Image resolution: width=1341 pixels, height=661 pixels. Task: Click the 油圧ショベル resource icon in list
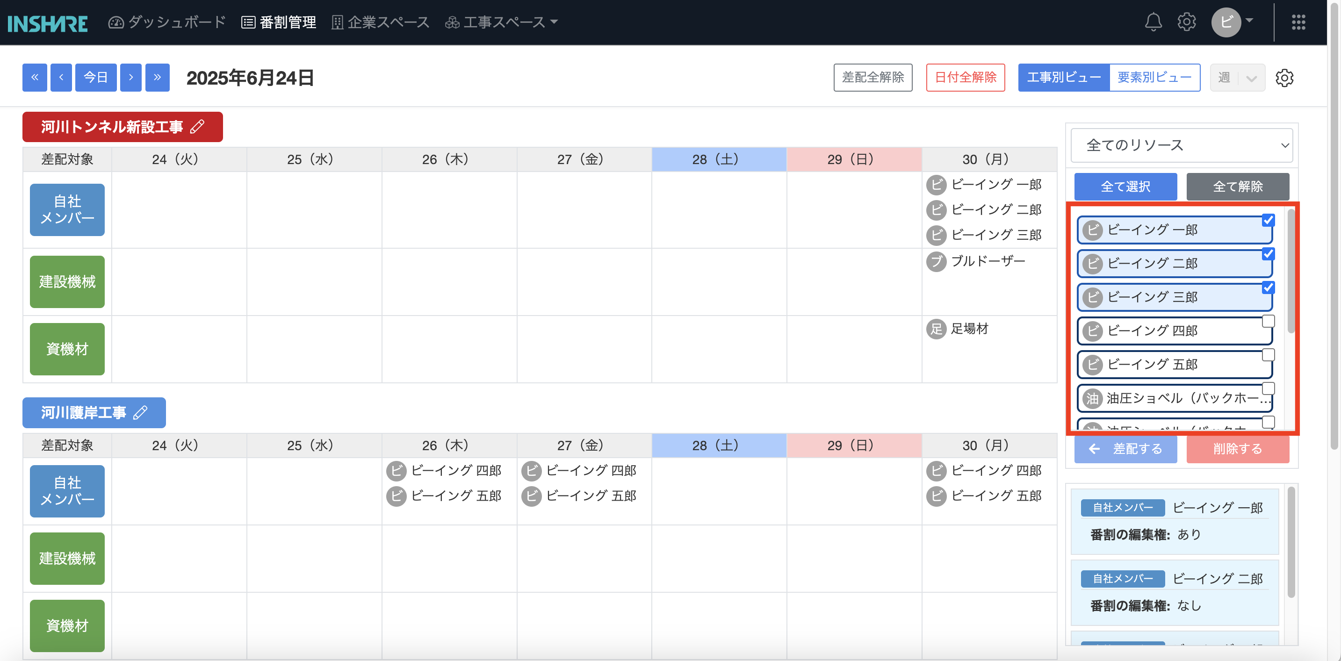[x=1092, y=399]
